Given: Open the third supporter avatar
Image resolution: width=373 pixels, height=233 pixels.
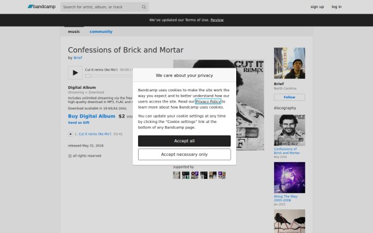Looking at the screenshot, I should (195, 175).
